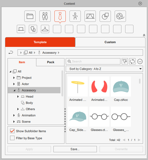Open the Sort by Category dropdown
This screenshot has height=160, width=148.
click(104, 69)
